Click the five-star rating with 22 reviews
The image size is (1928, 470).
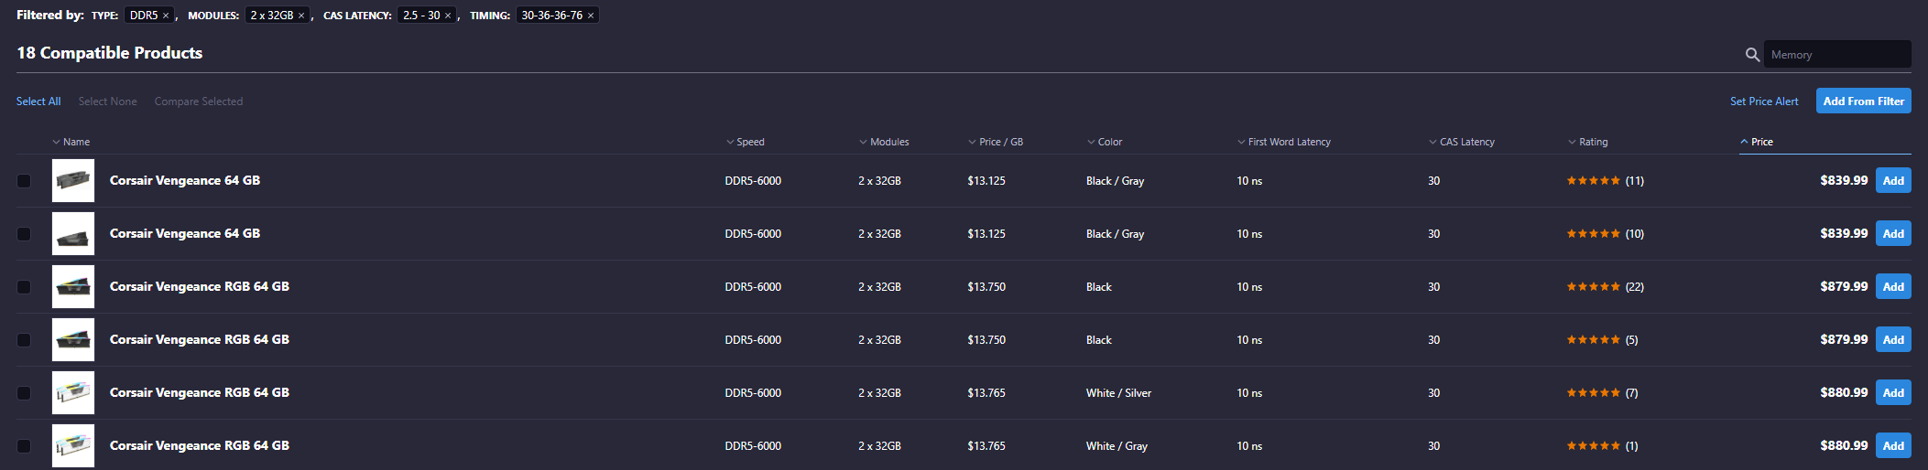coord(1593,286)
